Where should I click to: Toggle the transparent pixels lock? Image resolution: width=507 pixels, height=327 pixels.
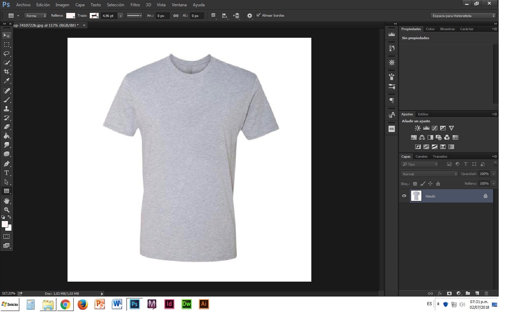[415, 184]
